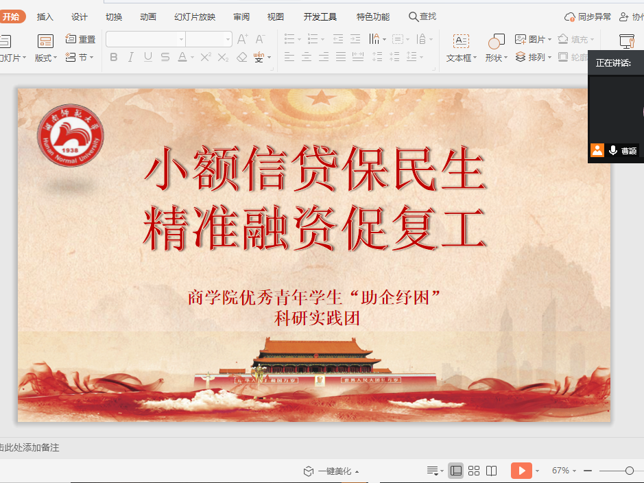The image size is (644, 483).
Task: Decrease the font size with A- icon
Action: 260,39
